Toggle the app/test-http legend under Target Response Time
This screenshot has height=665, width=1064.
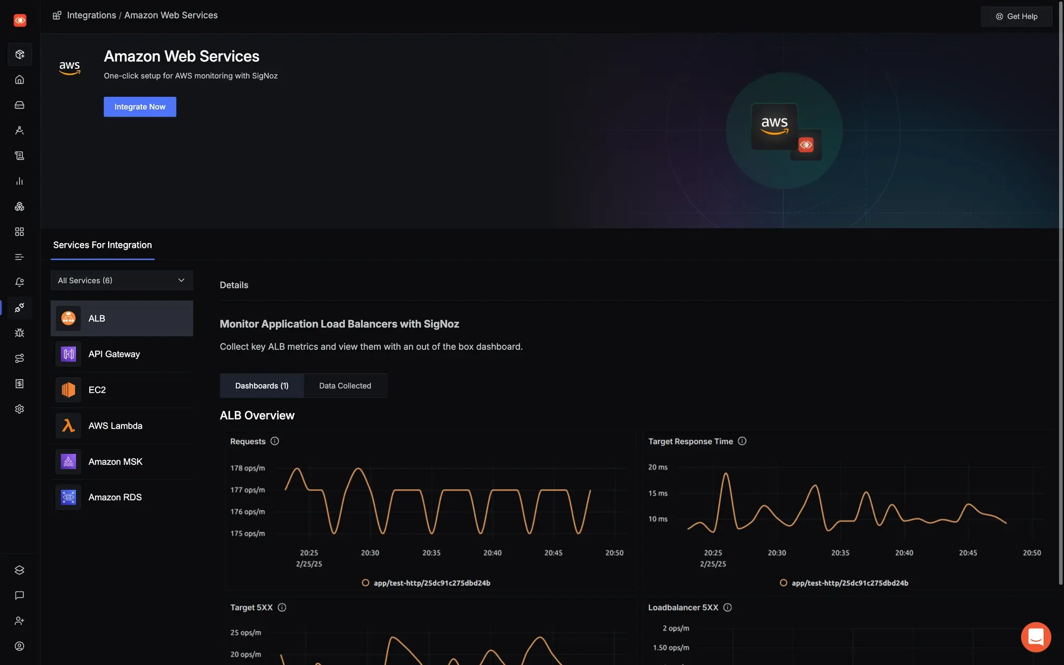[x=844, y=583]
